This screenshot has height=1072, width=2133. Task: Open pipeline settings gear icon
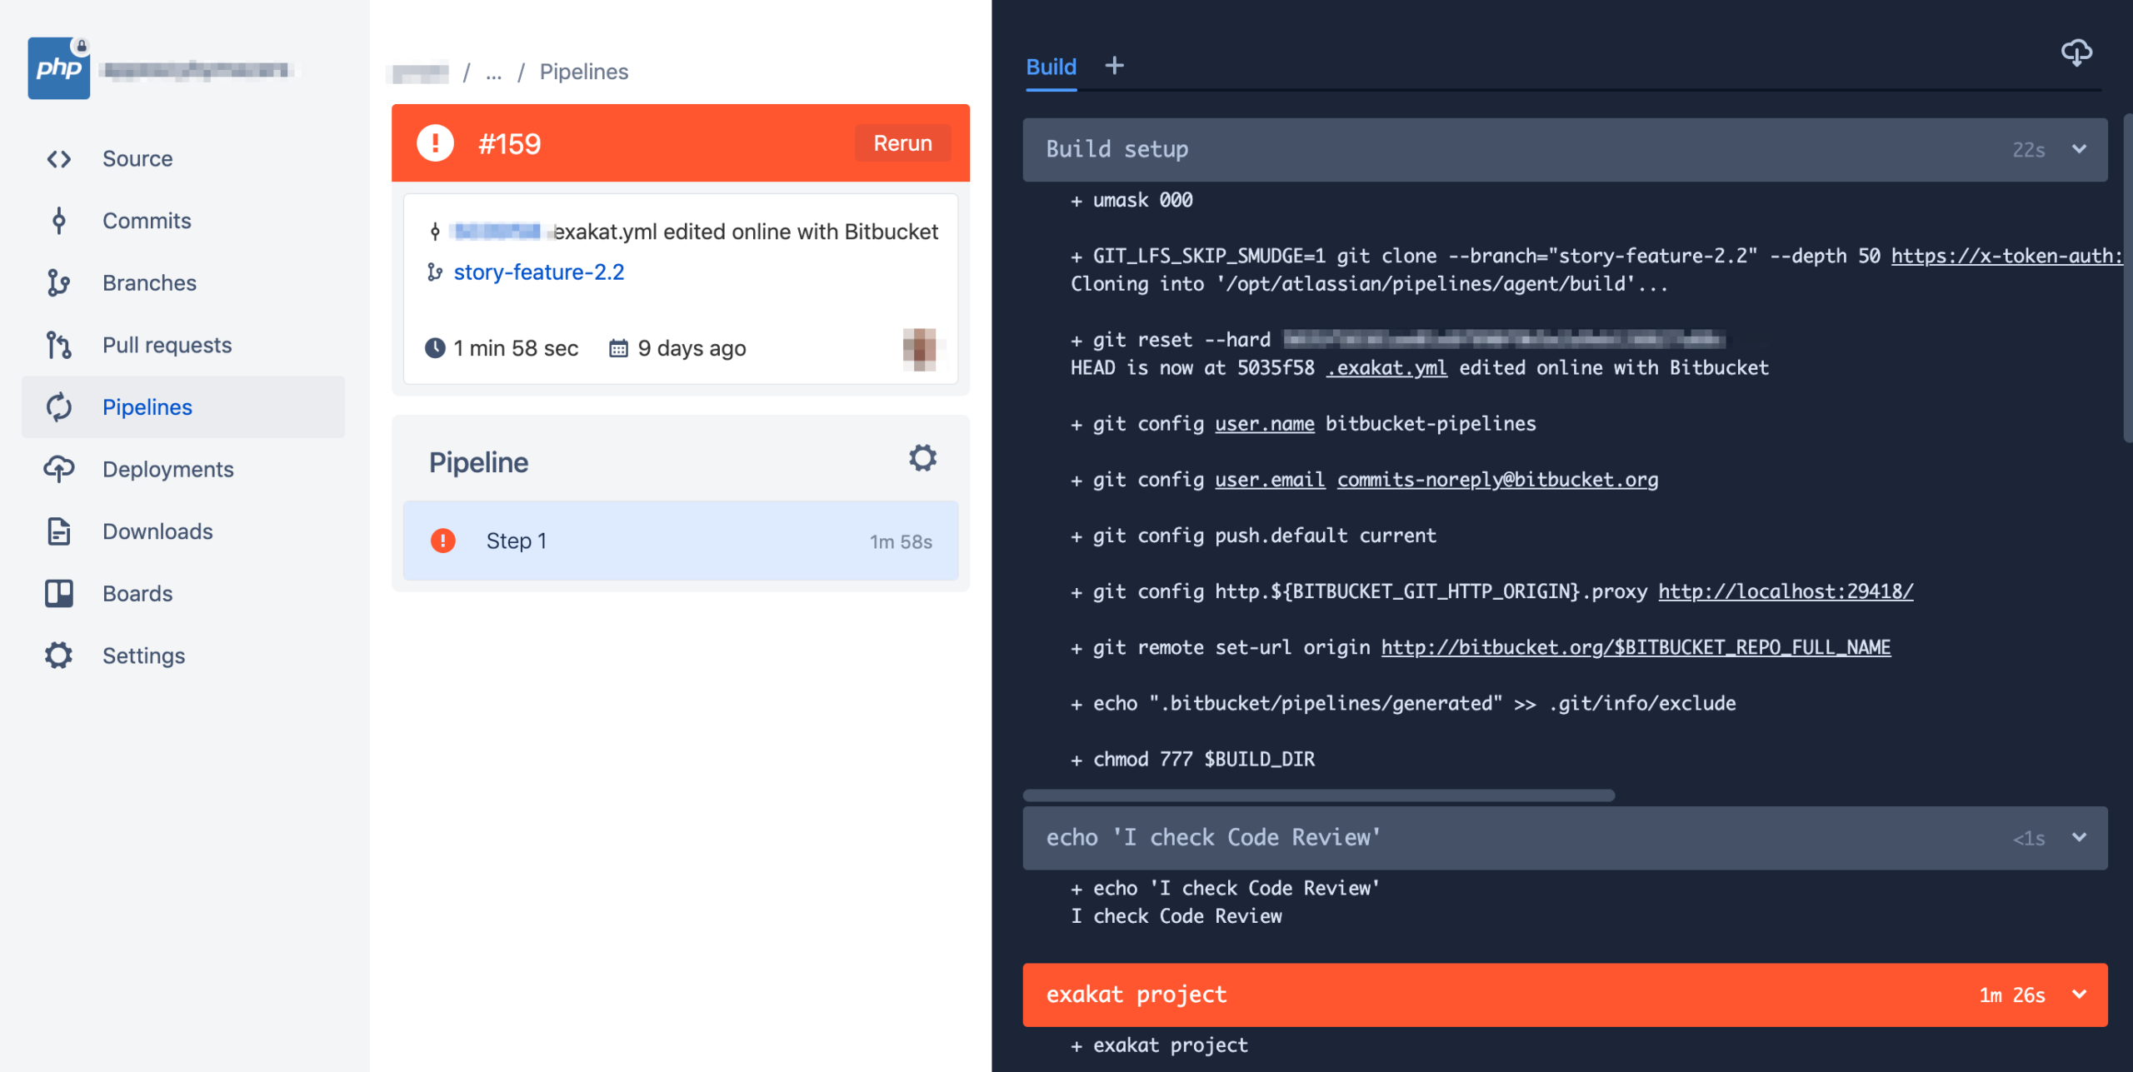(x=922, y=458)
